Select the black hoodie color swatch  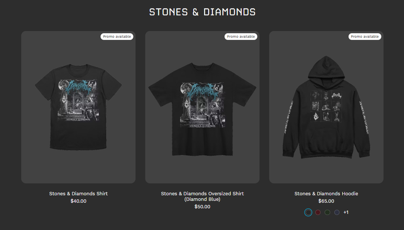308,213
